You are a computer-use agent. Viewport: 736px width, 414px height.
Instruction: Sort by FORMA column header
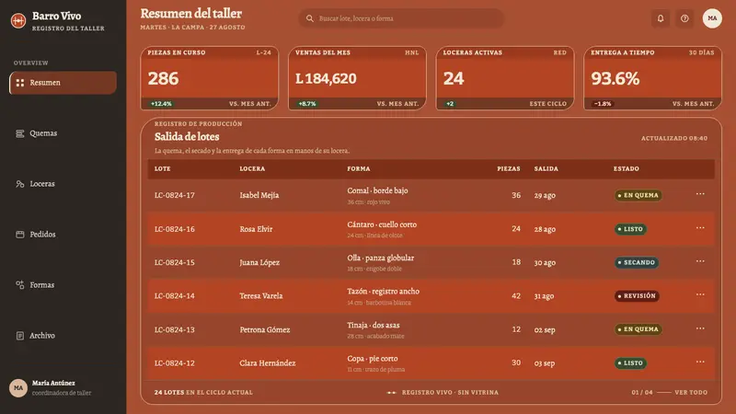click(359, 168)
